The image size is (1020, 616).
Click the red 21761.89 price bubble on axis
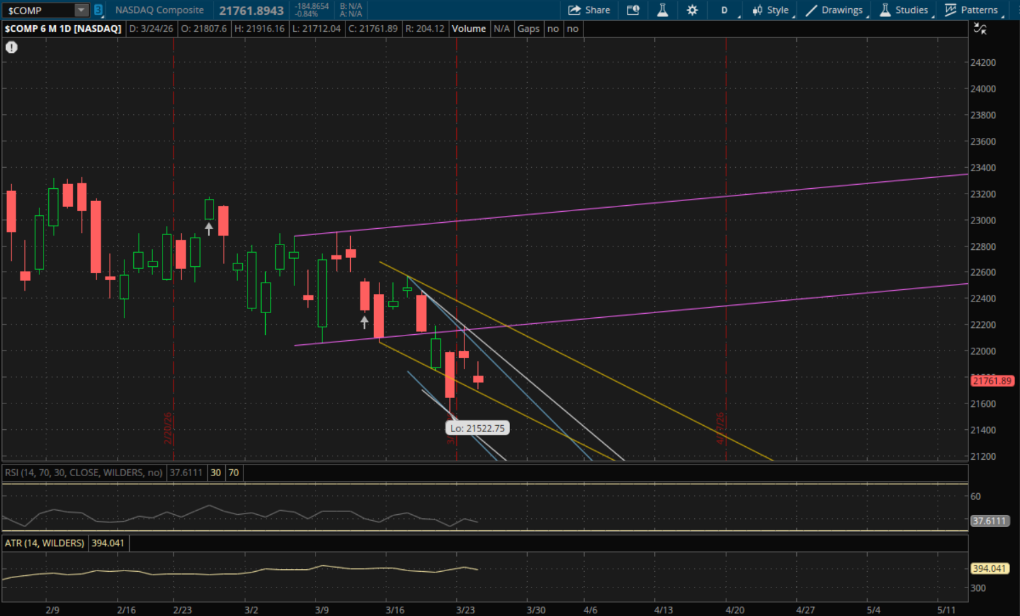coord(991,381)
